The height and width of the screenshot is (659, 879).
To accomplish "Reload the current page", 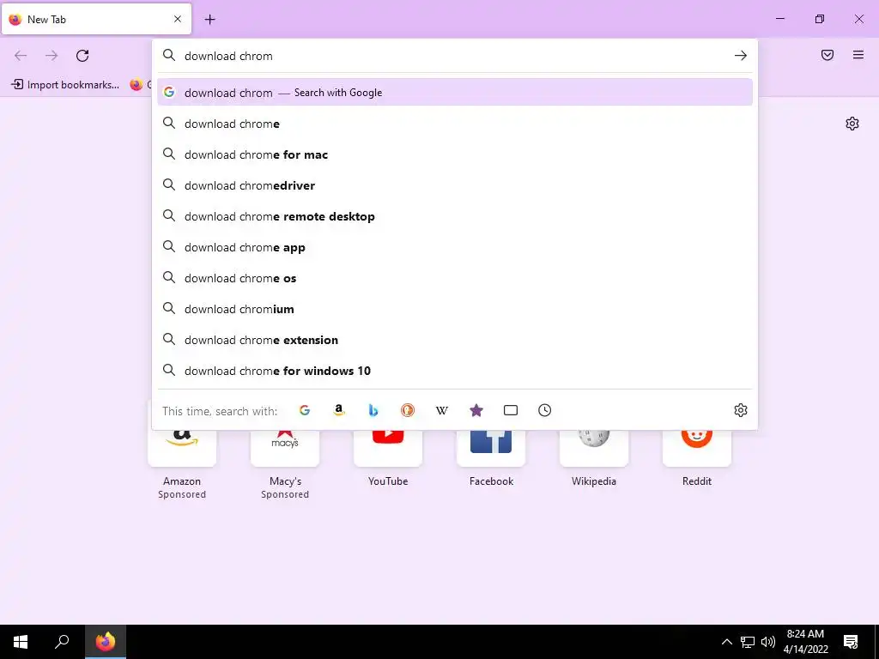I will pyautogui.click(x=82, y=56).
